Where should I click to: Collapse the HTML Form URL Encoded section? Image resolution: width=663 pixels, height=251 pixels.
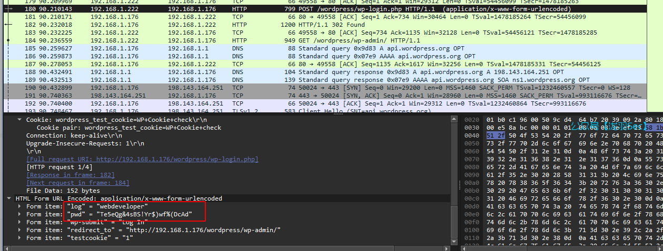click(x=10, y=198)
